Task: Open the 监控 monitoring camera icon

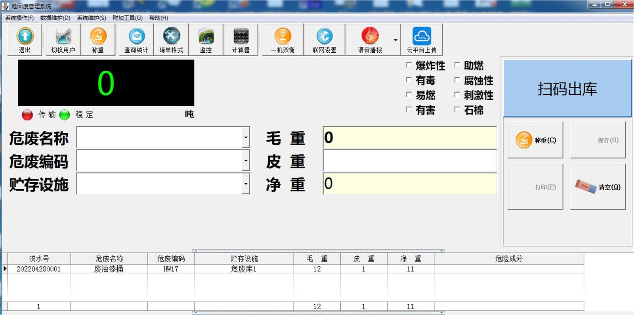Action: tap(206, 40)
